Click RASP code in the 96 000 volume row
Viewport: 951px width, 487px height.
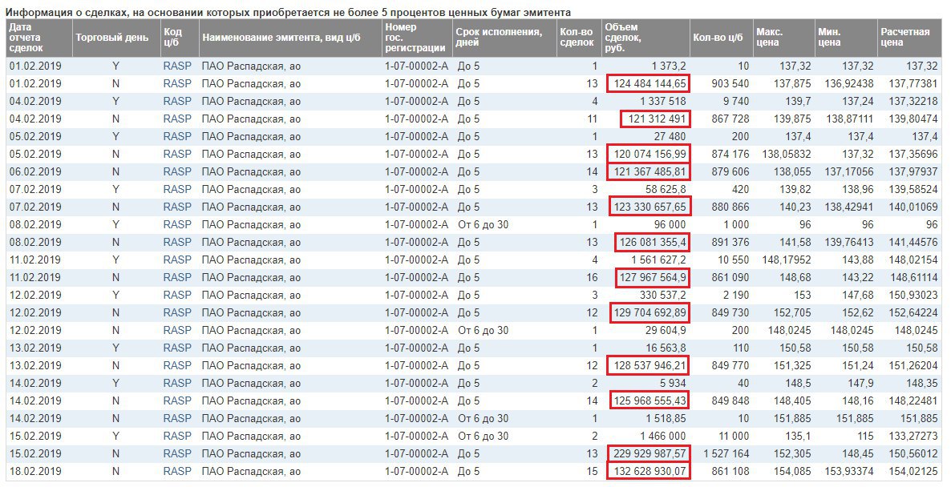point(177,225)
